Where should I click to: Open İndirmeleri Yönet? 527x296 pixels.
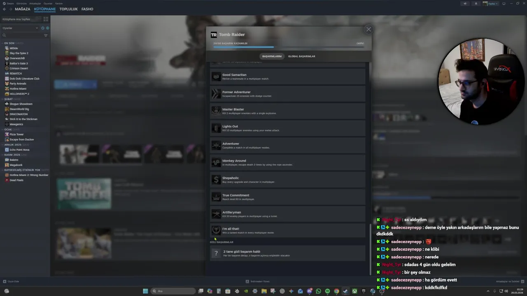click(x=258, y=282)
